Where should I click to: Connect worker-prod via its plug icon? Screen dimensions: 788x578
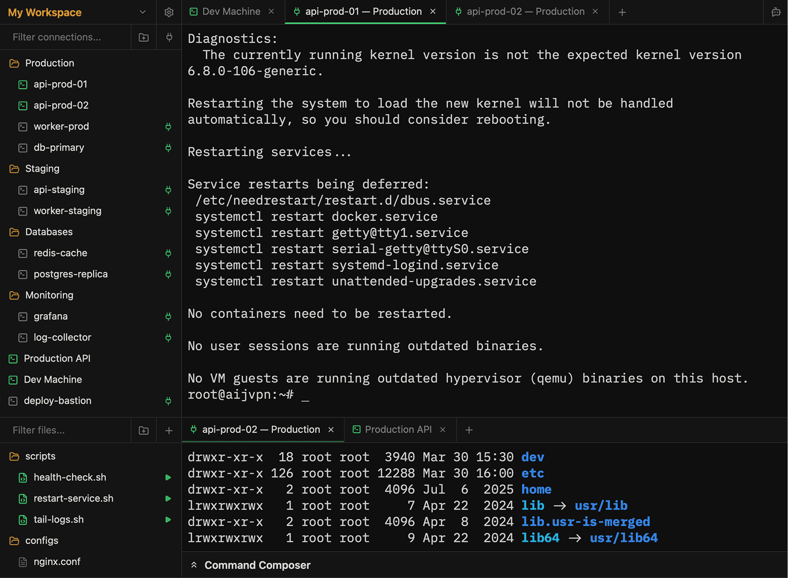(x=168, y=127)
